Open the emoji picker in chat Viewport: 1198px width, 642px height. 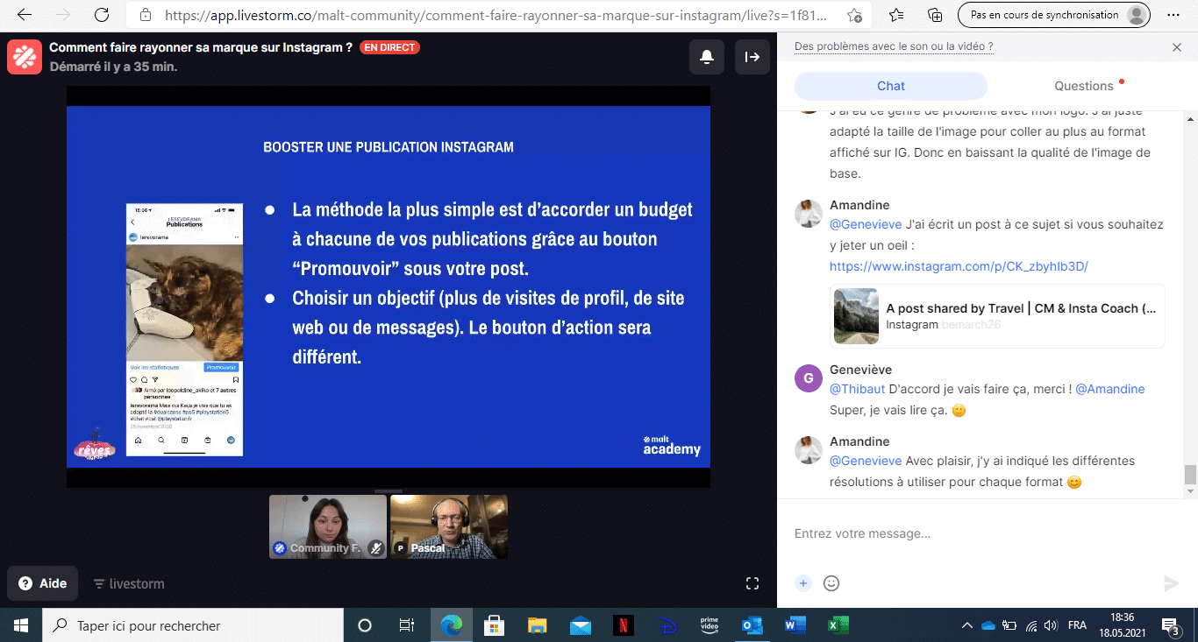[x=831, y=583]
